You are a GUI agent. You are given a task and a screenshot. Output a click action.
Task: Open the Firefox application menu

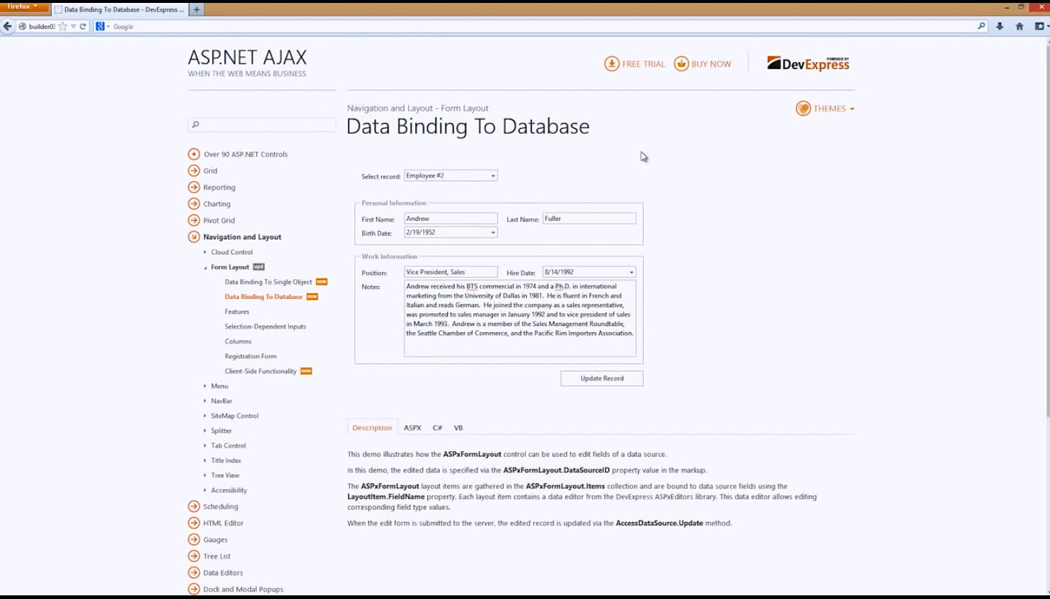[23, 7]
